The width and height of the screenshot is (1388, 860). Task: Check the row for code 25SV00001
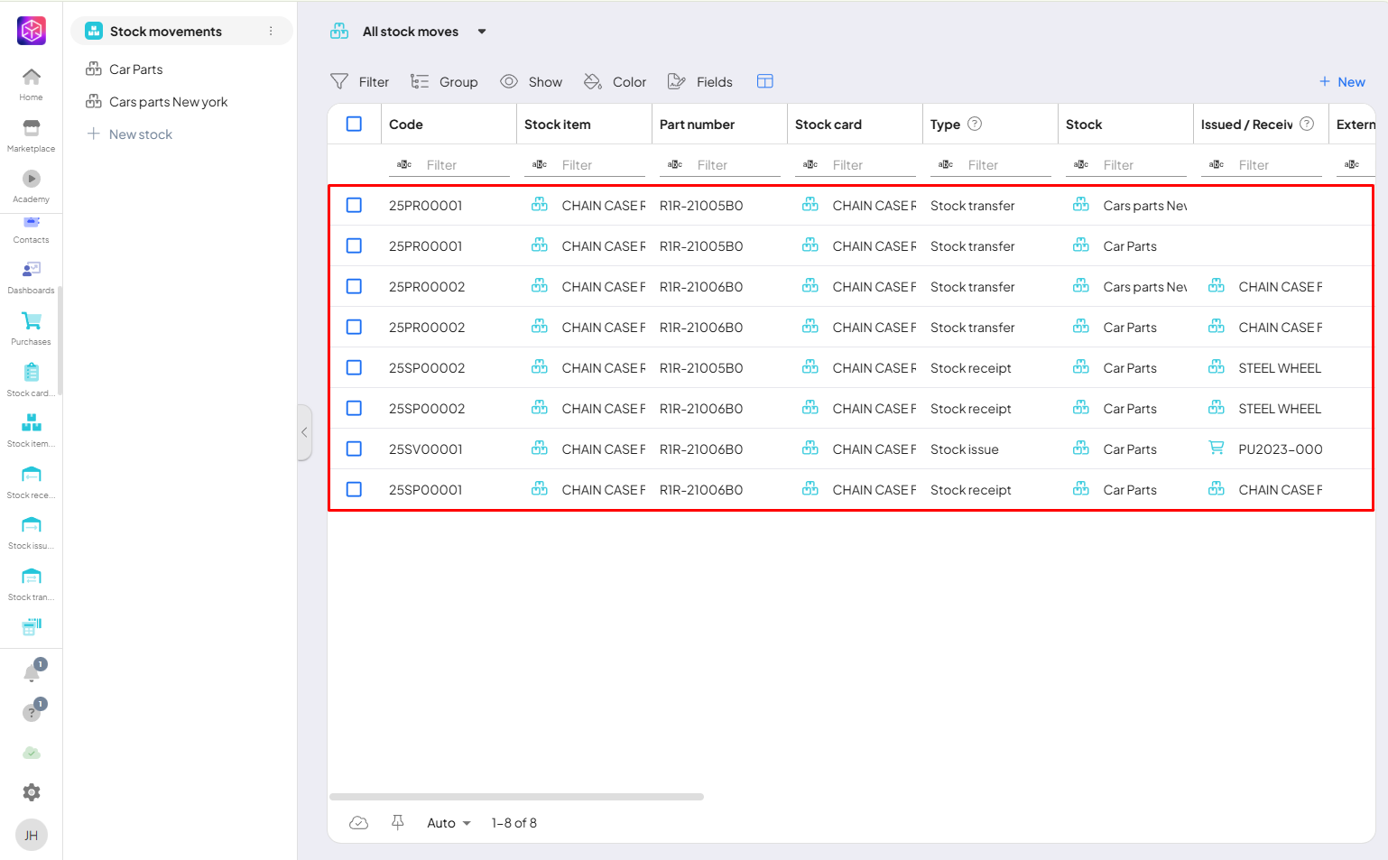[x=354, y=449]
